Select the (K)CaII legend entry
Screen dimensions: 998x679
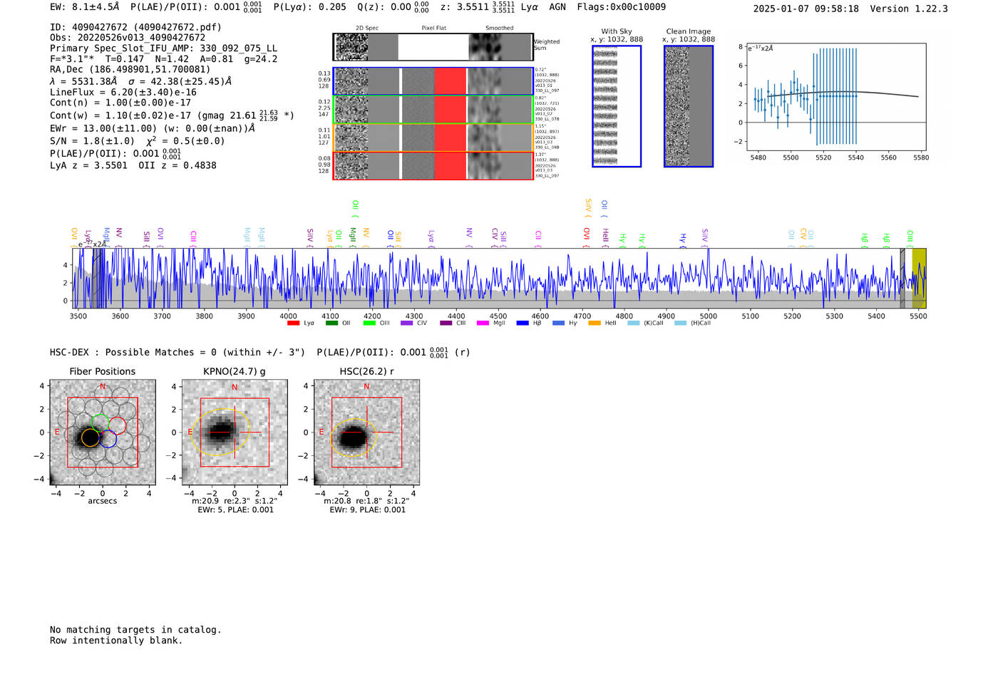coord(645,323)
